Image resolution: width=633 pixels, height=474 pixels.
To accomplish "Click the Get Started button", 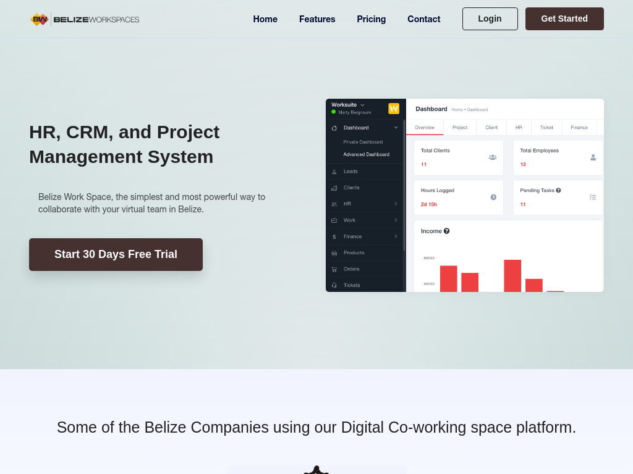I will pyautogui.click(x=564, y=19).
